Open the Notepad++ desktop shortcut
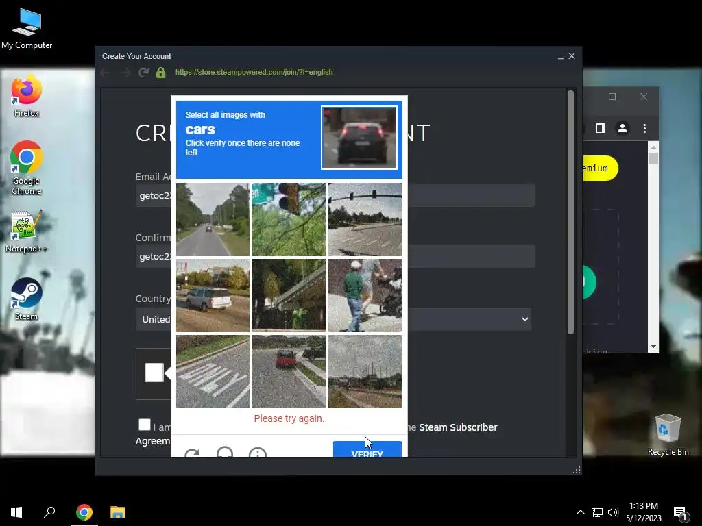This screenshot has height=526, width=702. coord(27,231)
